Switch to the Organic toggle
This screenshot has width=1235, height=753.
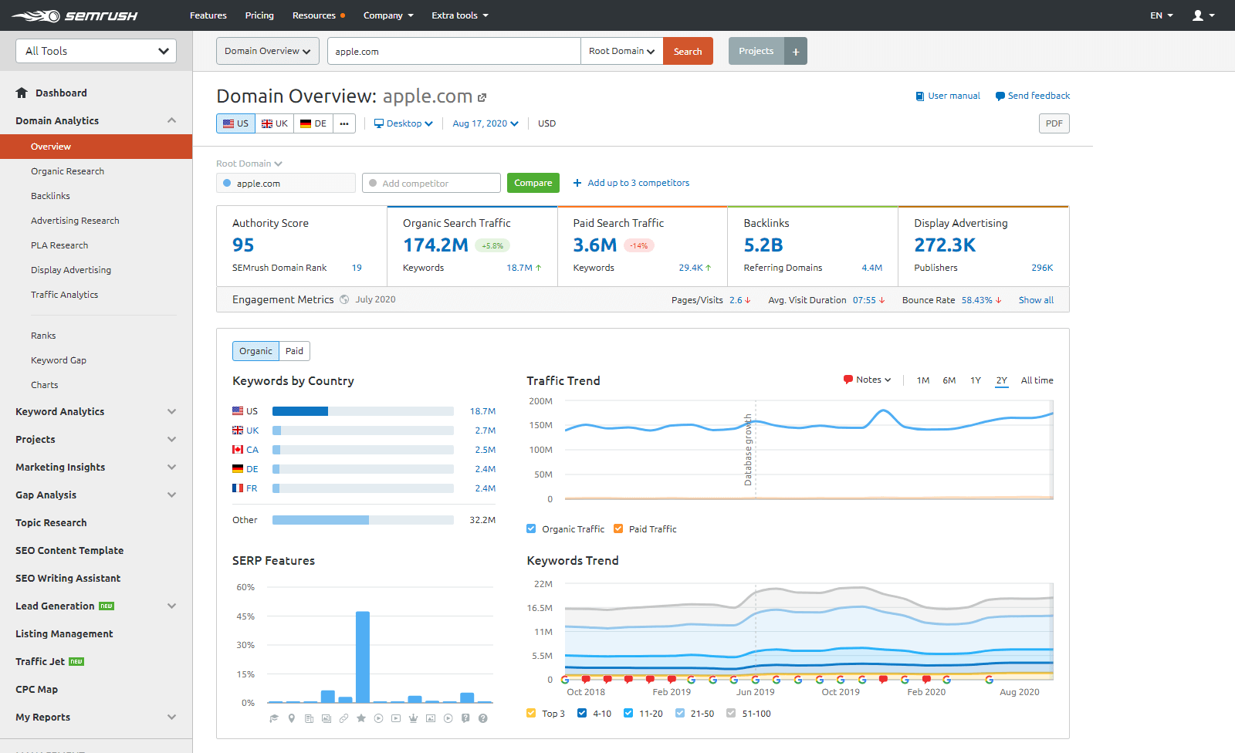255,351
